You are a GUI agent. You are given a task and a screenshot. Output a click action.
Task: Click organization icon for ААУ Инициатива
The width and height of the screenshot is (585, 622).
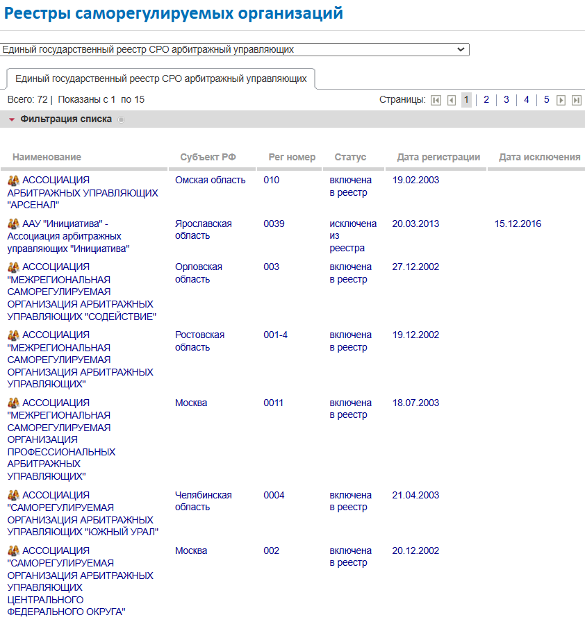point(13,224)
